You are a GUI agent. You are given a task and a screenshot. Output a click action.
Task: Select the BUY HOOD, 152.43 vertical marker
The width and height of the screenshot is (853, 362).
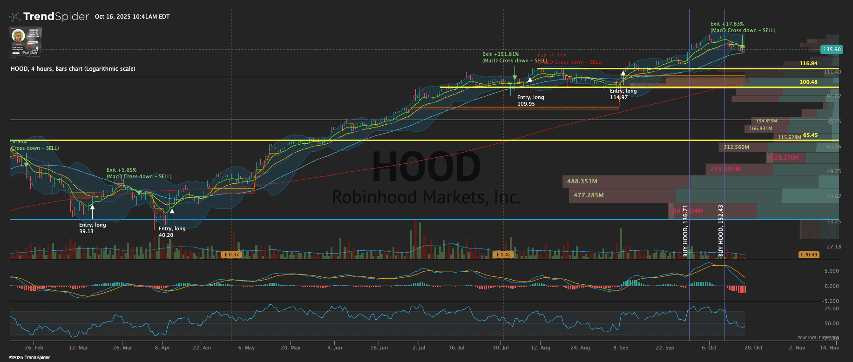pyautogui.click(x=721, y=231)
